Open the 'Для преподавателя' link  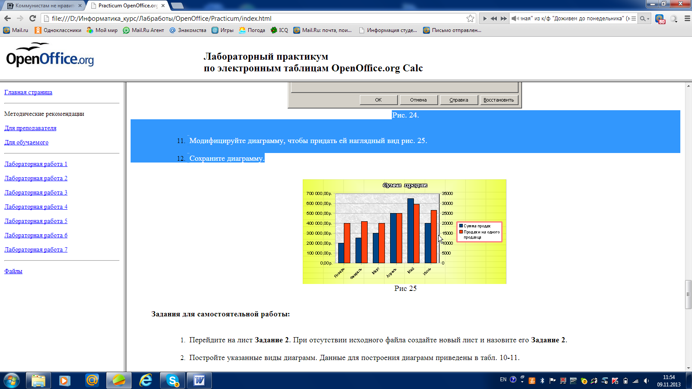tap(30, 128)
